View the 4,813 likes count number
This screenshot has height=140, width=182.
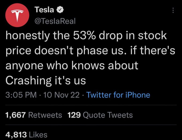(x=16, y=135)
